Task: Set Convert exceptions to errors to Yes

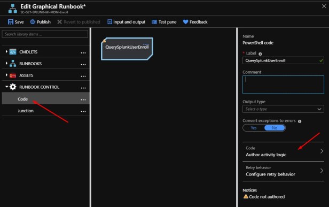Action: coord(254,128)
